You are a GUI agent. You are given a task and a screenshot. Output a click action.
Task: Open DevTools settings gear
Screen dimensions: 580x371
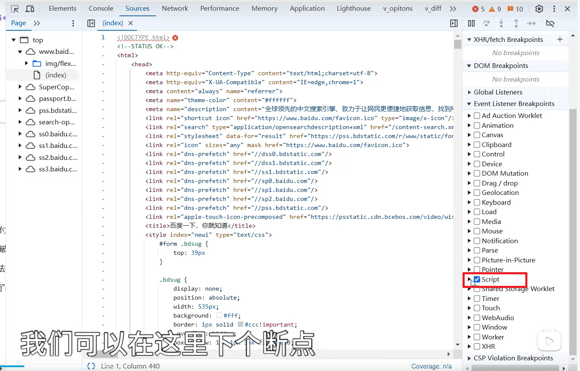pos(539,9)
